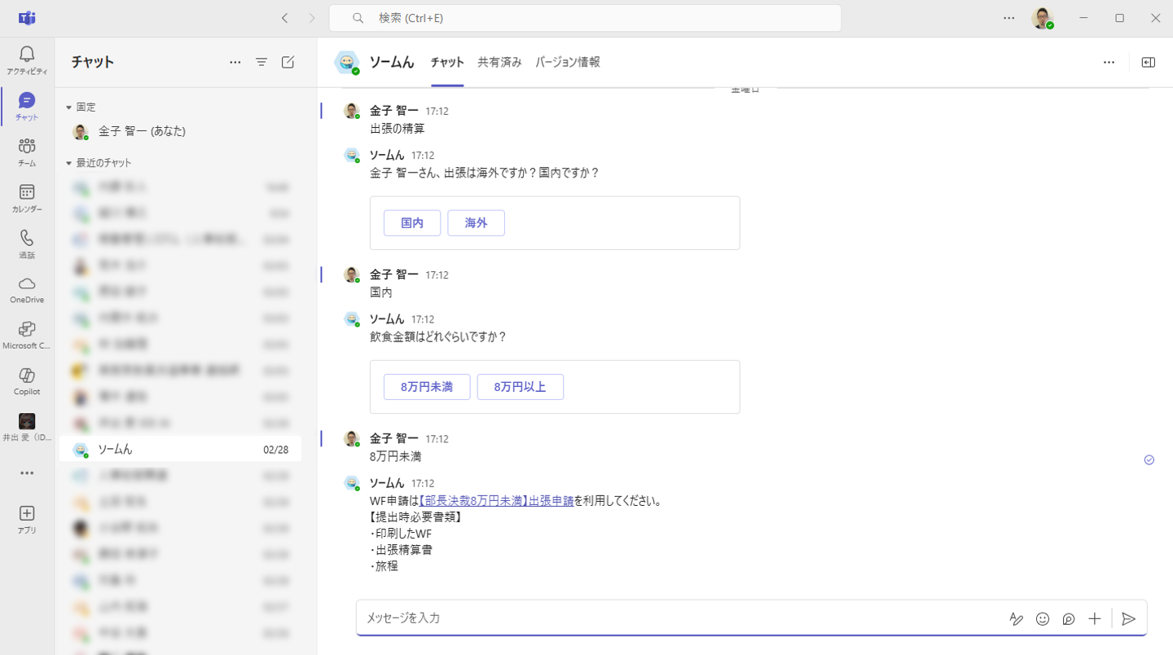1173x655 pixels.
Task: Open the Teams (チーム) section
Action: tap(27, 152)
